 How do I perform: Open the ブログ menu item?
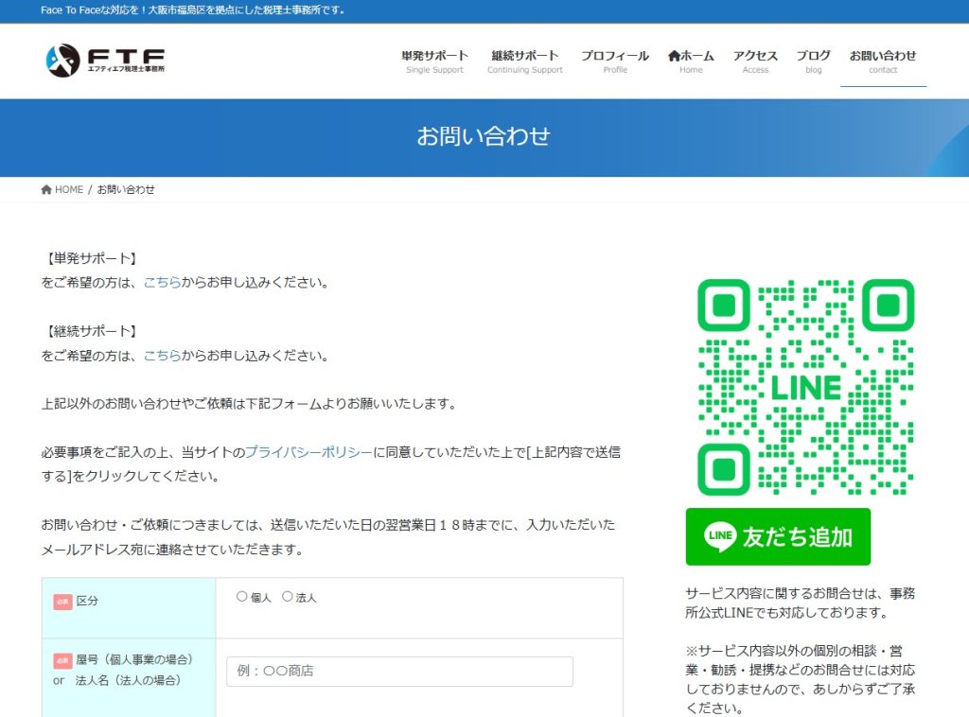[813, 61]
